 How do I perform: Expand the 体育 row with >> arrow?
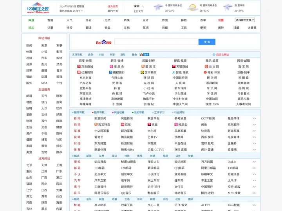[254, 150]
